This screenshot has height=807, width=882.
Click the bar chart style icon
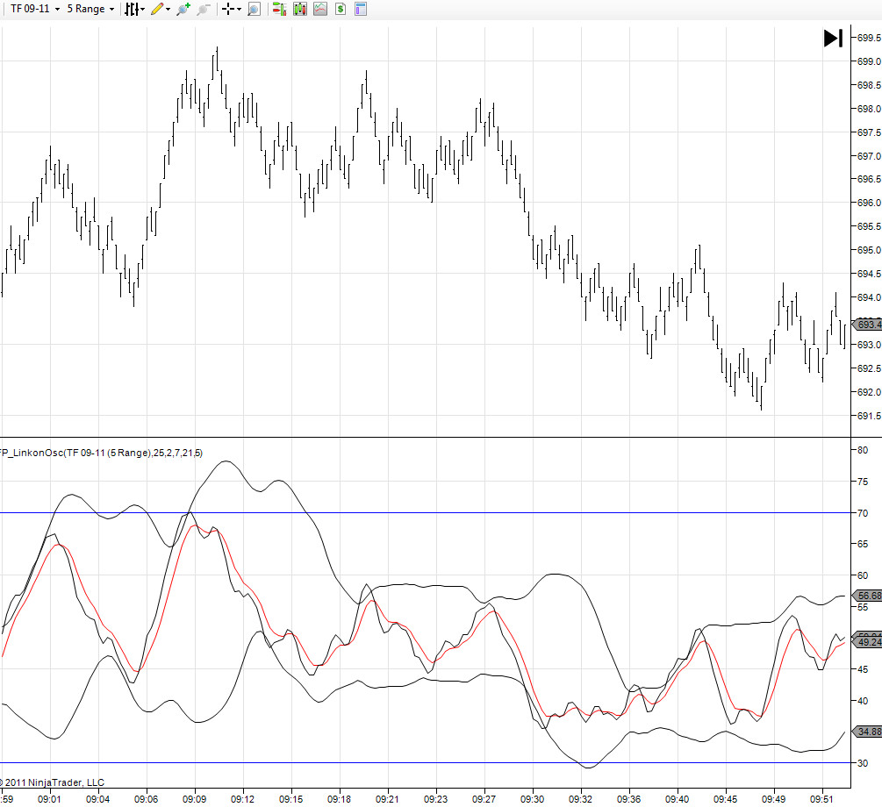(x=132, y=9)
